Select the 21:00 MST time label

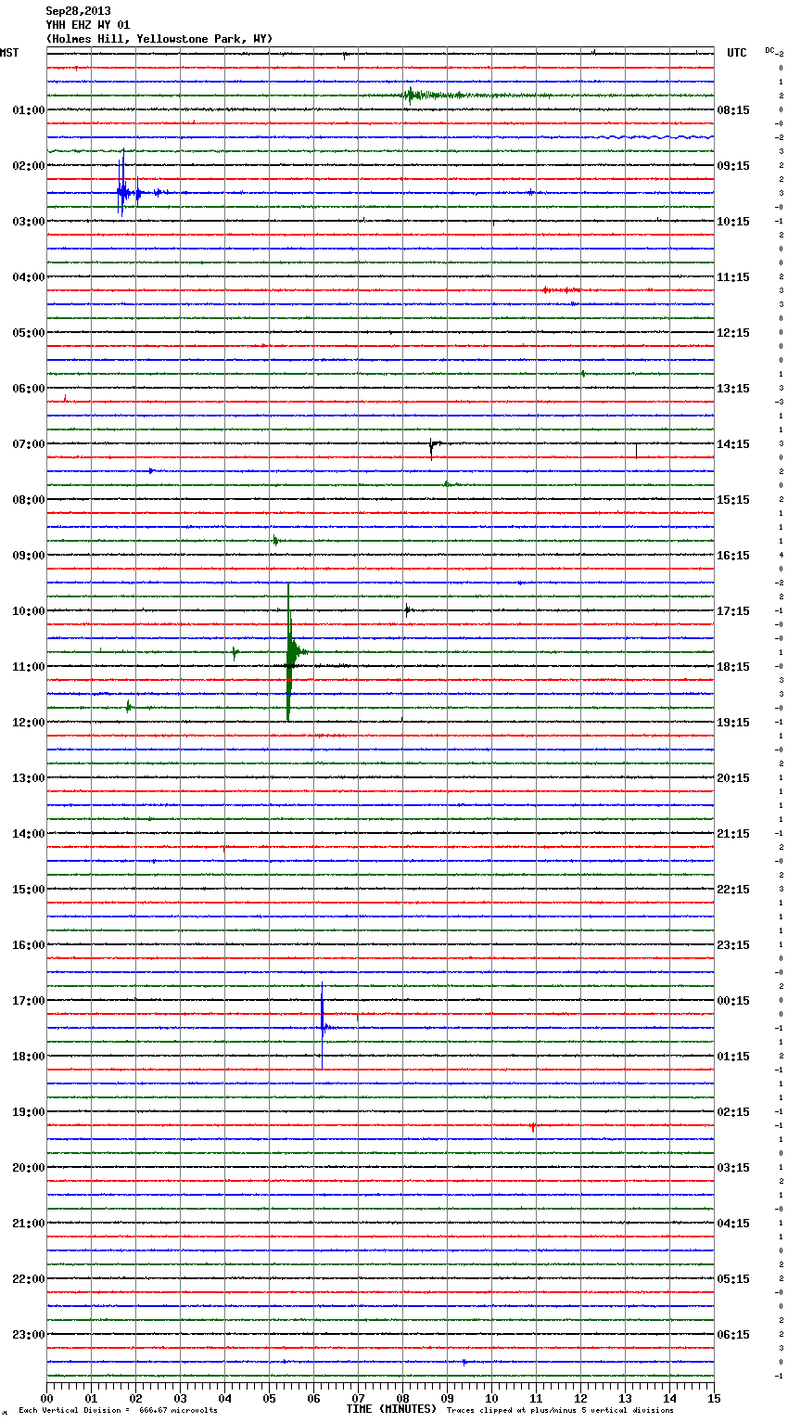pos(28,1224)
